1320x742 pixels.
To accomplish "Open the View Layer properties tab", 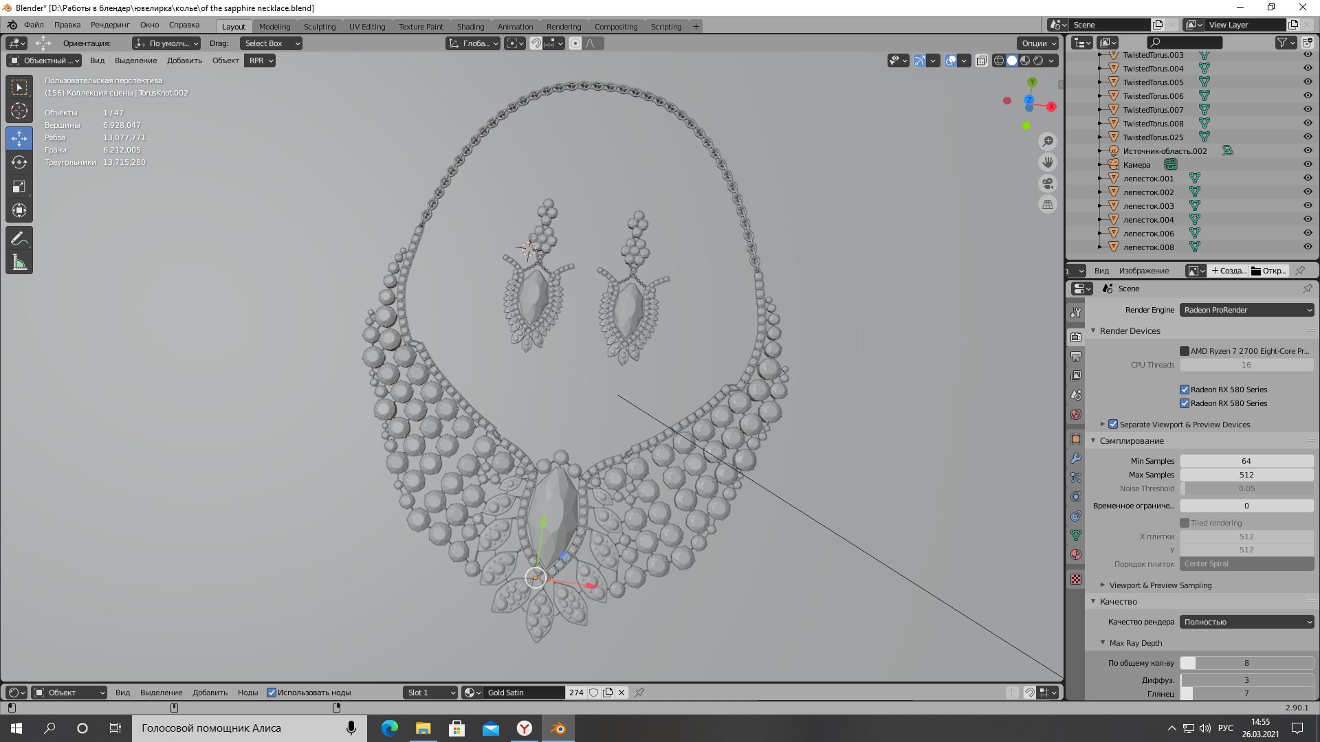I will (1076, 376).
